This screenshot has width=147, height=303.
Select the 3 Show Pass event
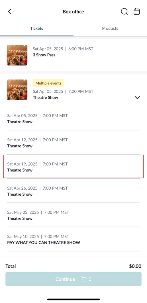[73, 55]
